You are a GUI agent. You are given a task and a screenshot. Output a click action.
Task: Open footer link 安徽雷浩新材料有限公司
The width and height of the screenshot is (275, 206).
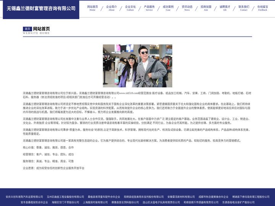(x=181, y=197)
